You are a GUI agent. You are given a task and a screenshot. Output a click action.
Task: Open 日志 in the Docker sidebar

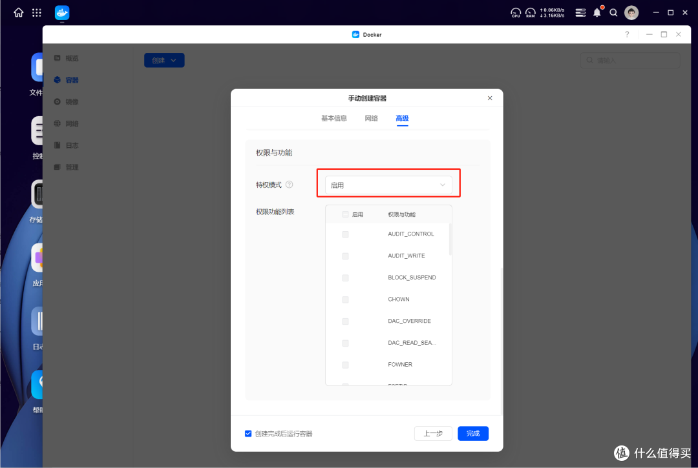coord(67,145)
